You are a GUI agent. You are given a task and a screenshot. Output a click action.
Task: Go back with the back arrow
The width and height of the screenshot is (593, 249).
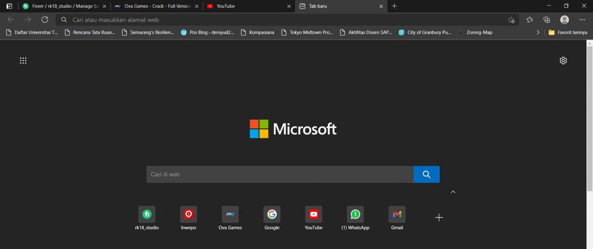[11, 20]
